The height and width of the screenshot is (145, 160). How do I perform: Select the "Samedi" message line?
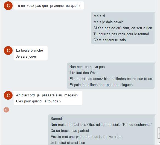[57, 119]
